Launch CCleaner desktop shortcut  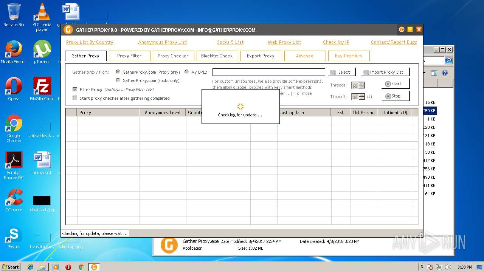[x=14, y=200]
